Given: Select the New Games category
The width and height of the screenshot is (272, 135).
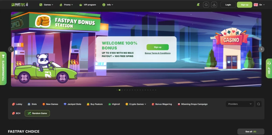Looking at the screenshot, I should [x=50, y=104].
